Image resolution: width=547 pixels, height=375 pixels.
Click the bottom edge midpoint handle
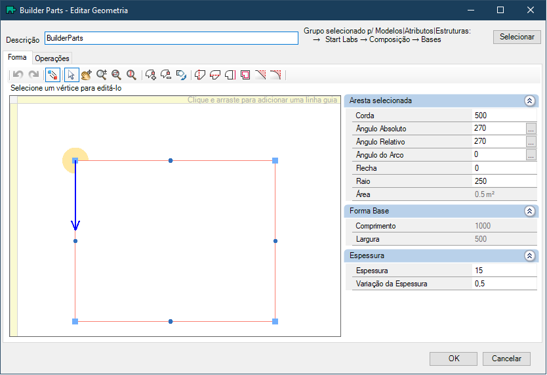[x=171, y=322]
